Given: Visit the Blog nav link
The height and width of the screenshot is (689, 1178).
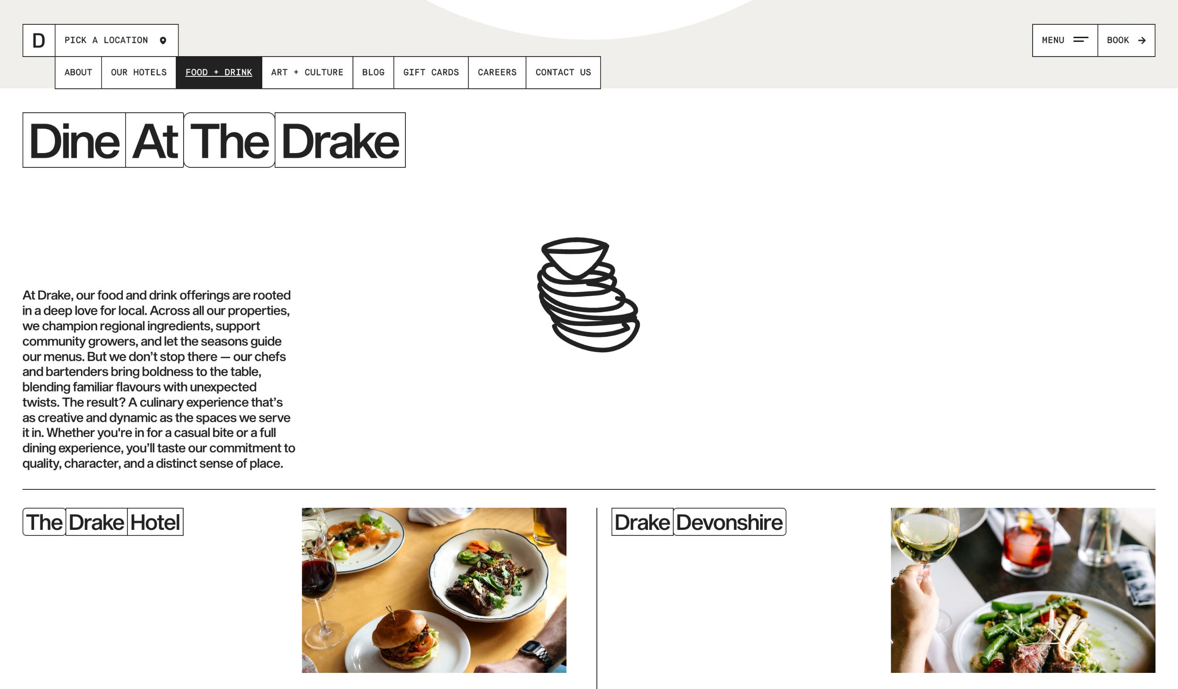Looking at the screenshot, I should (374, 72).
